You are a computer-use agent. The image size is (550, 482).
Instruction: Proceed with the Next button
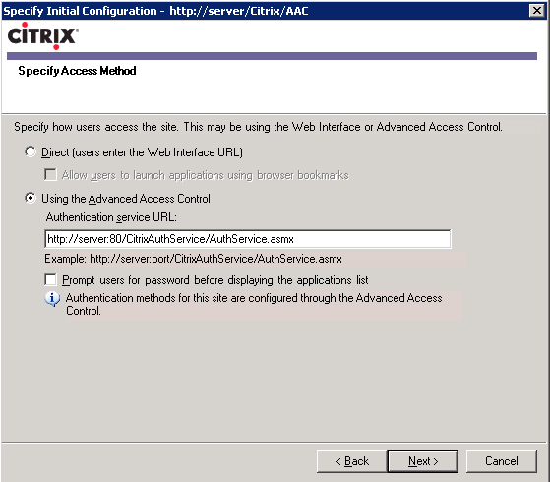coord(423,461)
